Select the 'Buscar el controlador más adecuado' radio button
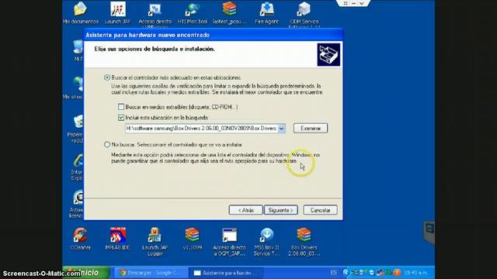The image size is (497, 279). click(107, 77)
